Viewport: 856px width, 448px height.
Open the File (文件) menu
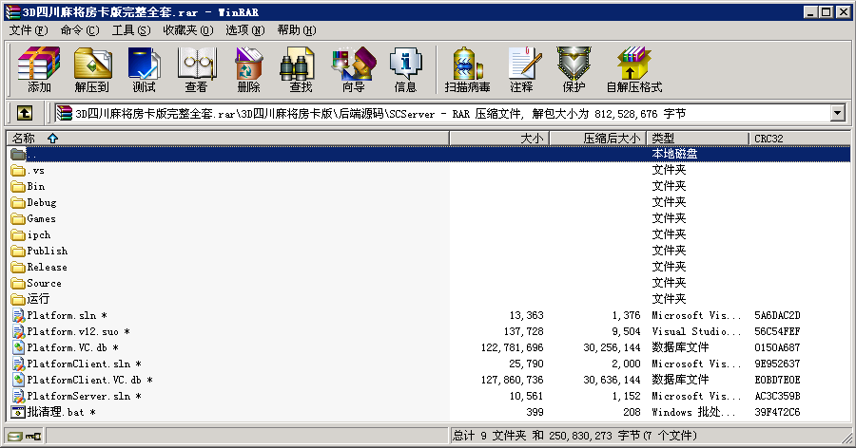(28, 30)
